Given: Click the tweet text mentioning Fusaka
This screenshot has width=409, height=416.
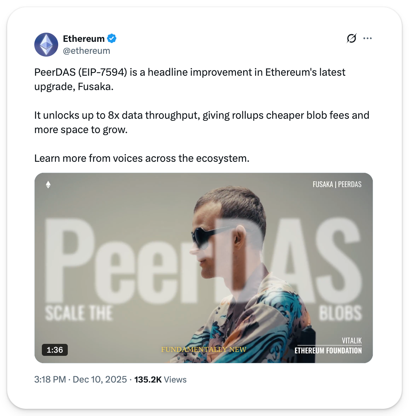Looking at the screenshot, I should (190, 79).
